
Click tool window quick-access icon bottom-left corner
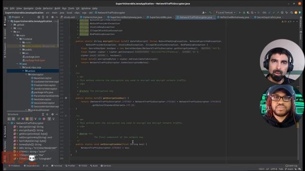tap(5, 169)
